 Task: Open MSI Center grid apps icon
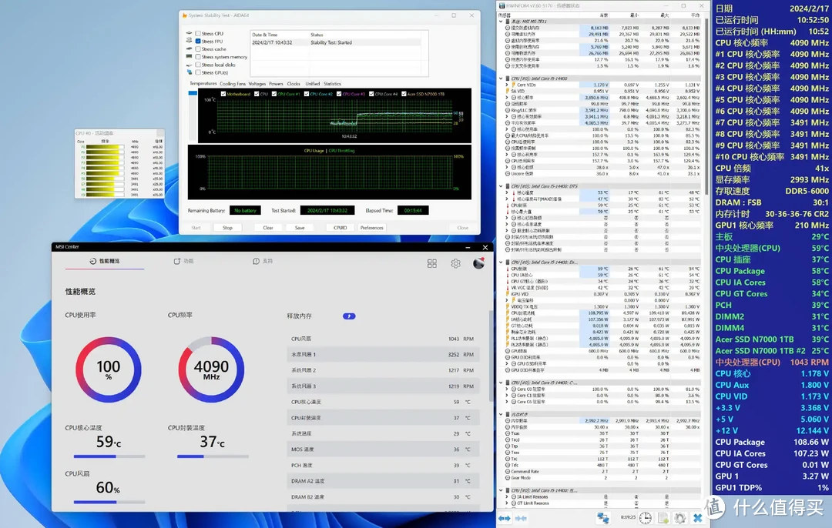[x=432, y=263]
